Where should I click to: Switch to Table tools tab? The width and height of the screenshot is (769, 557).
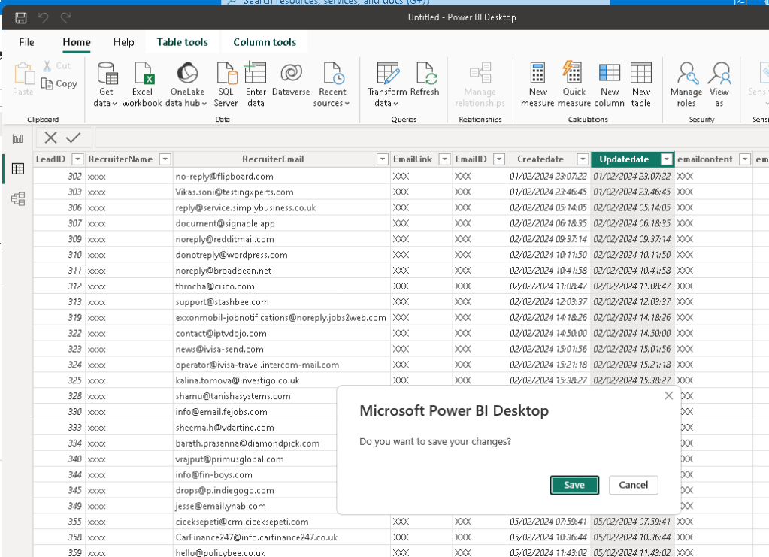pos(183,42)
